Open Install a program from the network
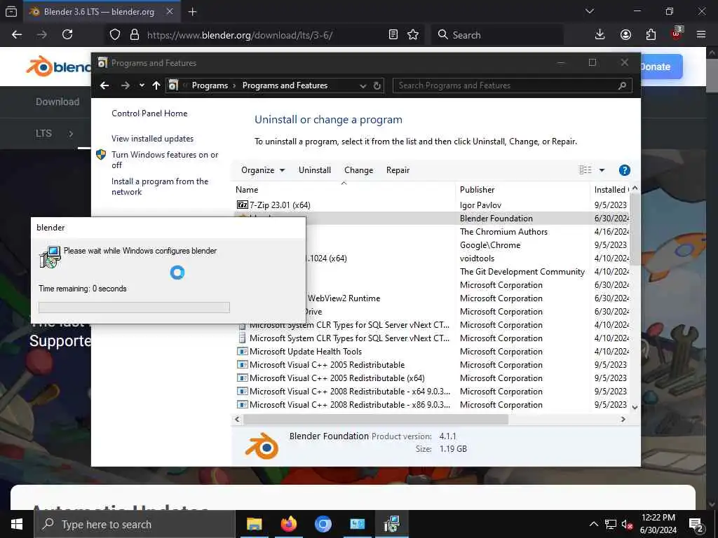Image resolution: width=718 pixels, height=538 pixels. coord(160,186)
